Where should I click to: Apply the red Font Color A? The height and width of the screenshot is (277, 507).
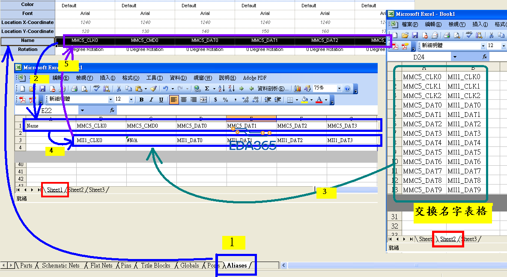click(319, 100)
